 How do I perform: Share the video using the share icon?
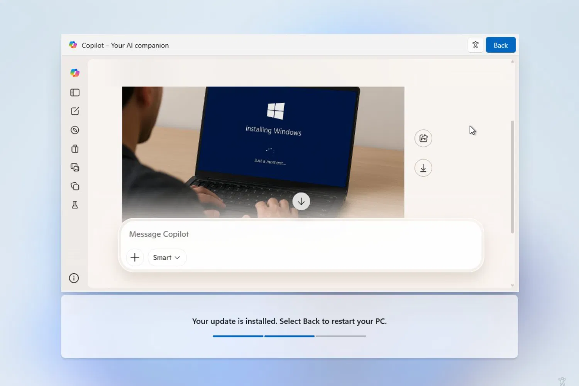click(423, 138)
